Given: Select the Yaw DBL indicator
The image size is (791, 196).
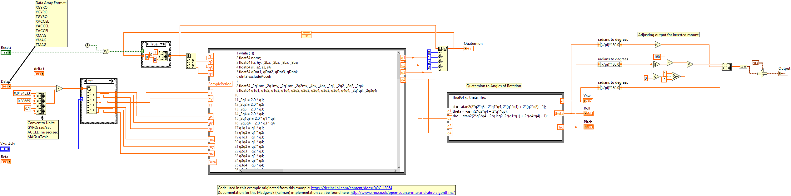Looking at the screenshot, I should pos(588,101).
